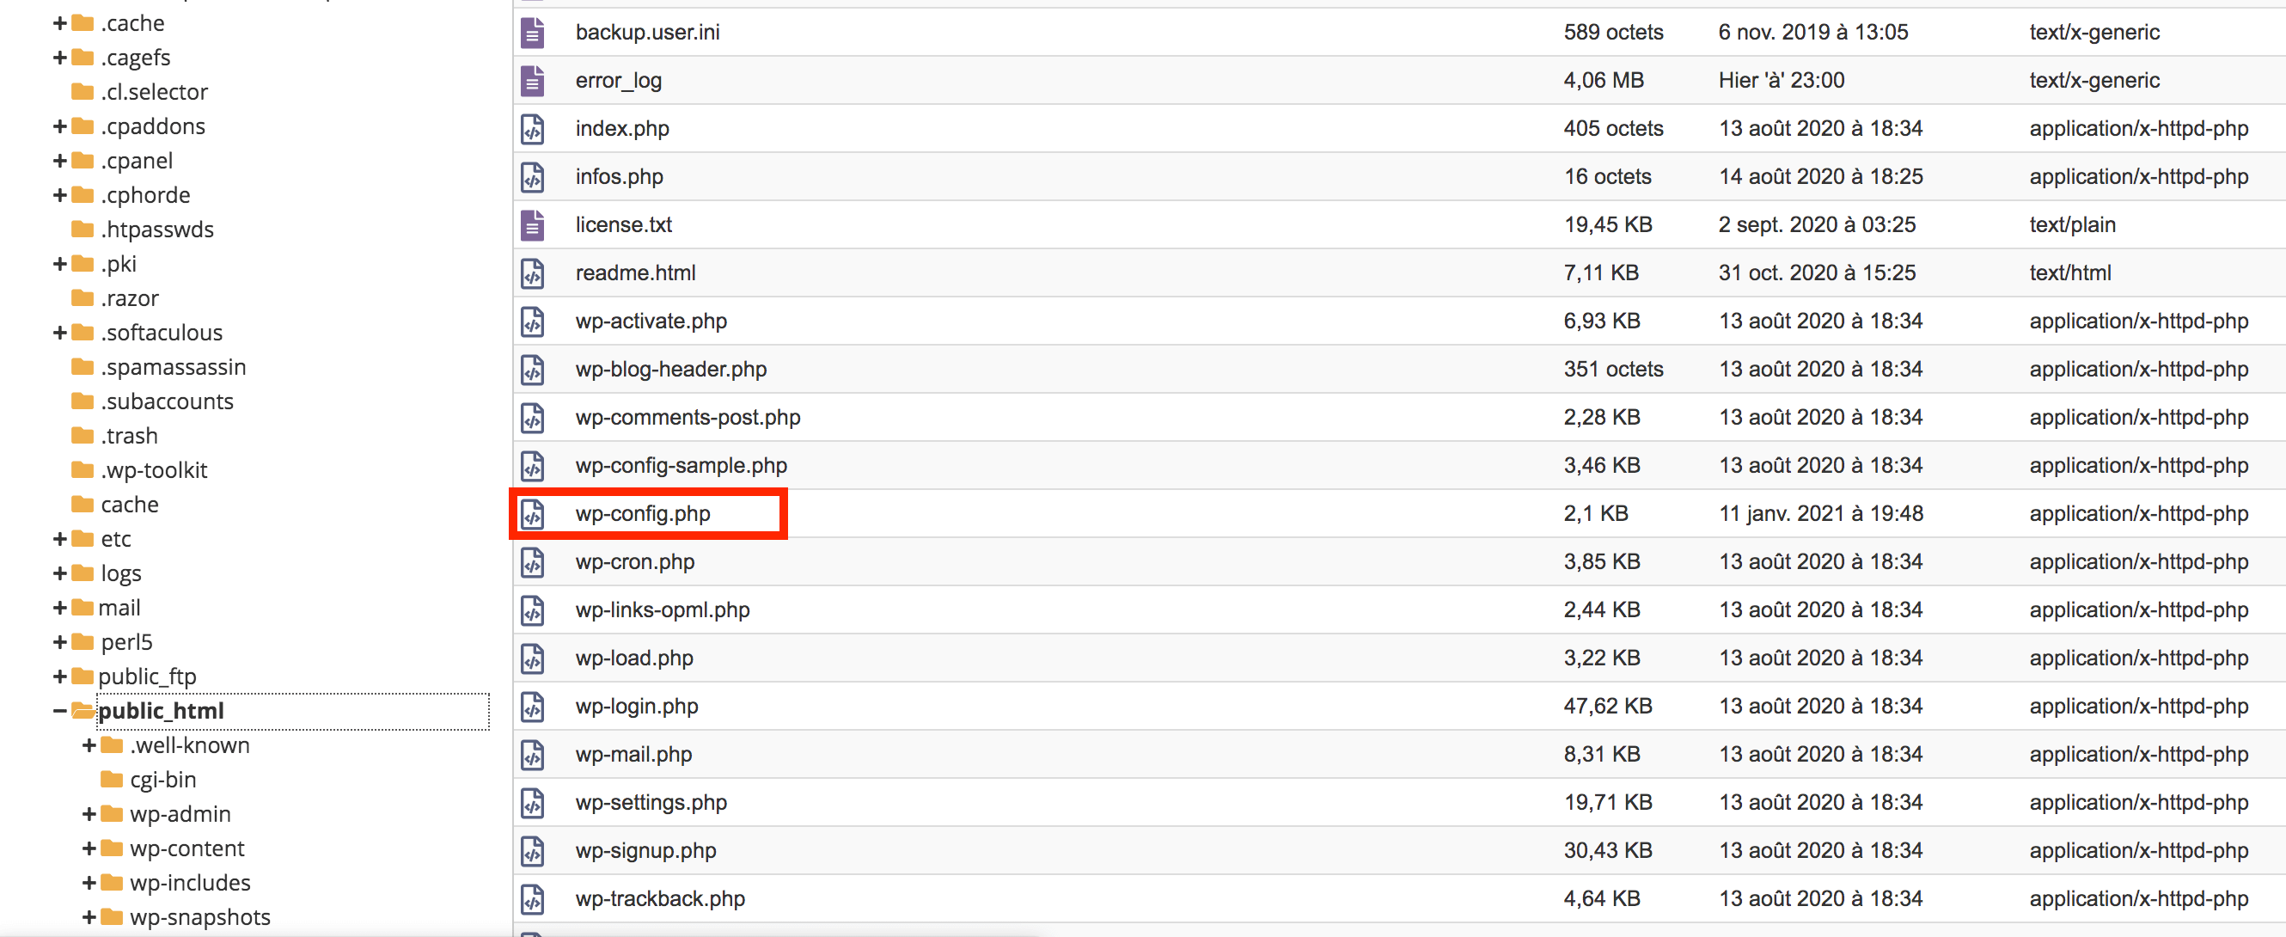Click the error_log text file icon
2286x937 pixels.
(x=533, y=81)
